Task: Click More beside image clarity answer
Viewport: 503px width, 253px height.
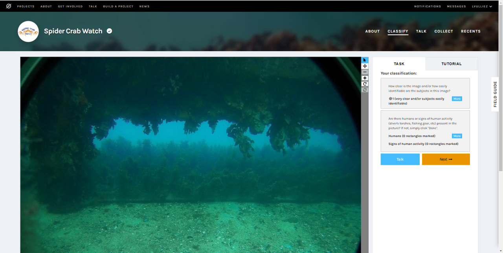Action: pyautogui.click(x=457, y=99)
